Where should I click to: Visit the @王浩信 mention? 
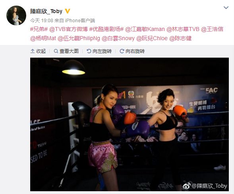tap(212, 29)
